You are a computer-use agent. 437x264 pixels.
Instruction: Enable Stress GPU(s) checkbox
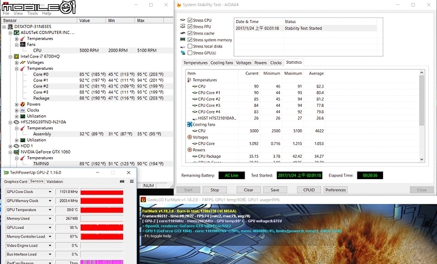pos(190,53)
